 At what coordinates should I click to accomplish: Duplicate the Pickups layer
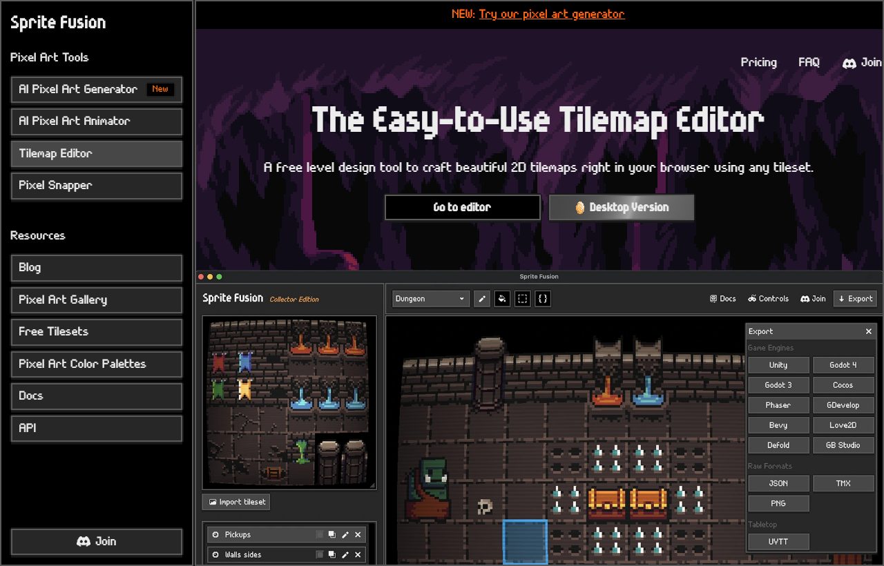pos(332,535)
